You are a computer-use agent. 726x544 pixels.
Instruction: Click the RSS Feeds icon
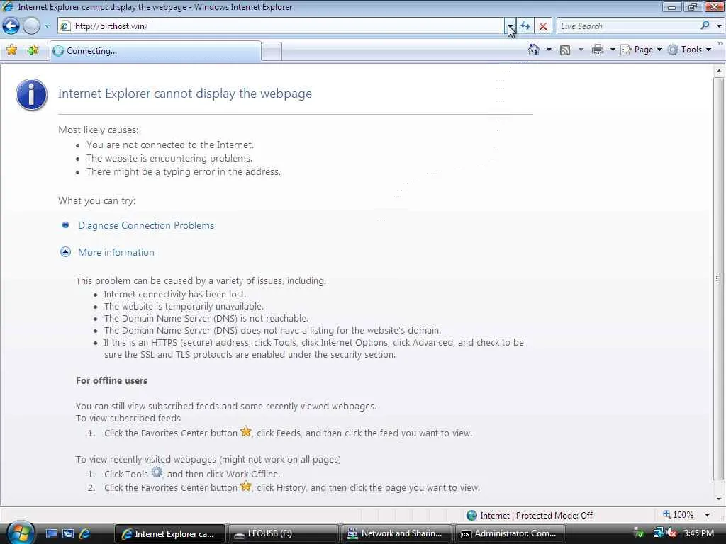click(565, 50)
